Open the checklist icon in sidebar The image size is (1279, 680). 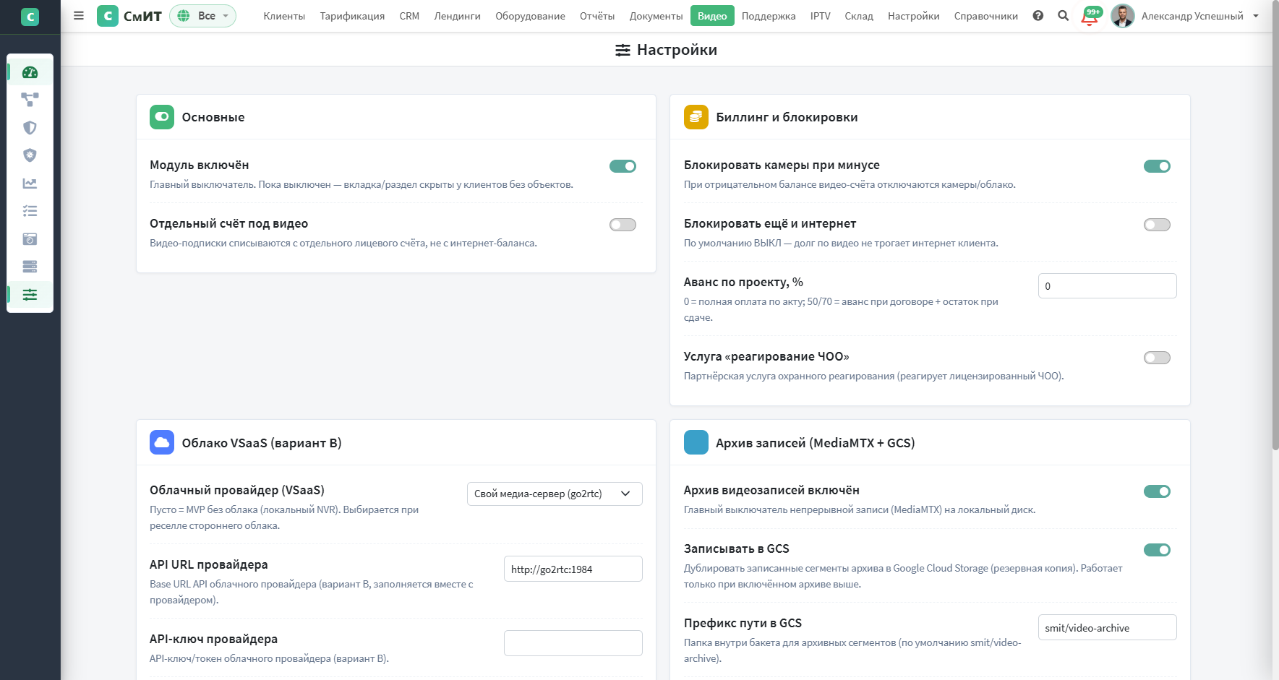point(30,211)
